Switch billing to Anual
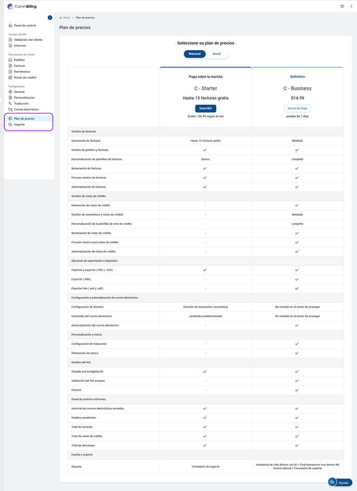The image size is (357, 491). pos(216,54)
